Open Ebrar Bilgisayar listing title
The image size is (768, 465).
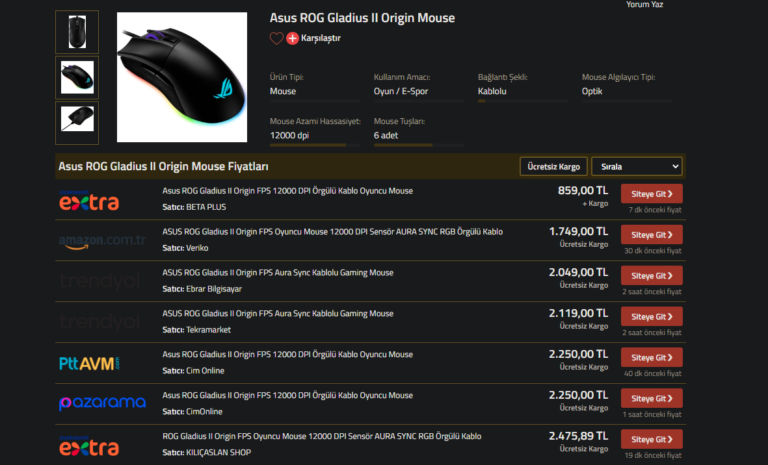[x=278, y=273]
